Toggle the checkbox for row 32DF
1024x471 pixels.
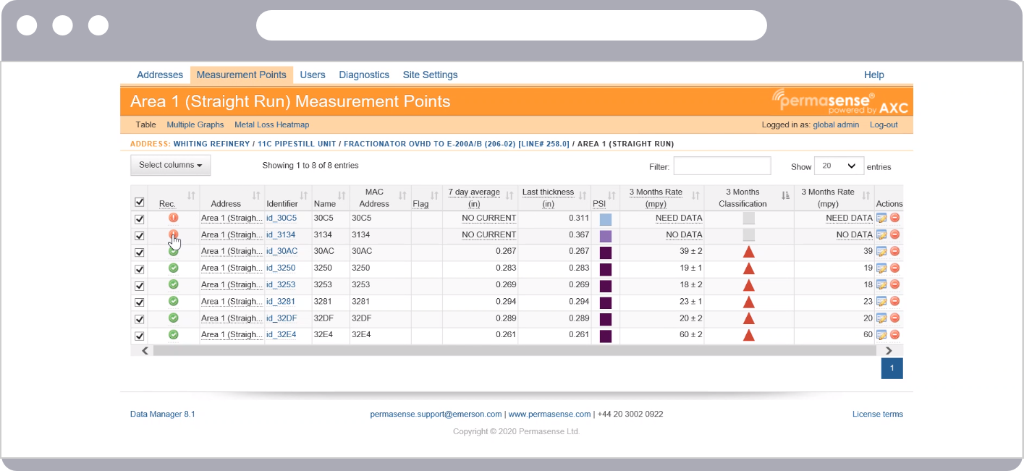(x=140, y=319)
